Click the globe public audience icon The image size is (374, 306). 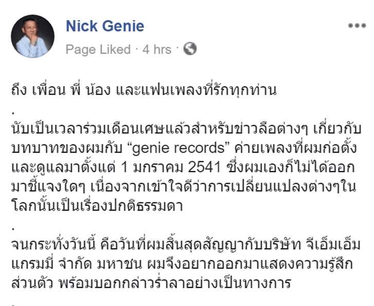coord(190,49)
